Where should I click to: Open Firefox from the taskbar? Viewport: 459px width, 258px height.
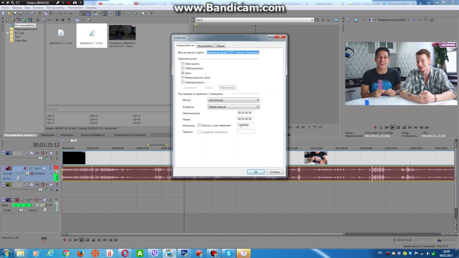click(x=80, y=253)
